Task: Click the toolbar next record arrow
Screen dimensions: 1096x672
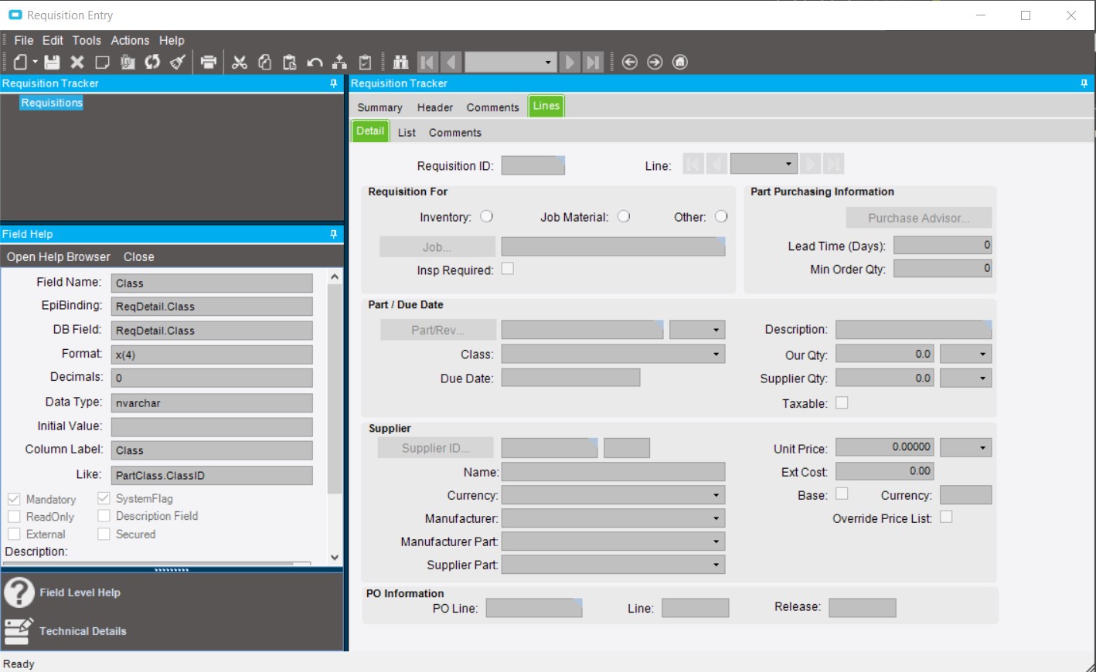Action: 570,63
